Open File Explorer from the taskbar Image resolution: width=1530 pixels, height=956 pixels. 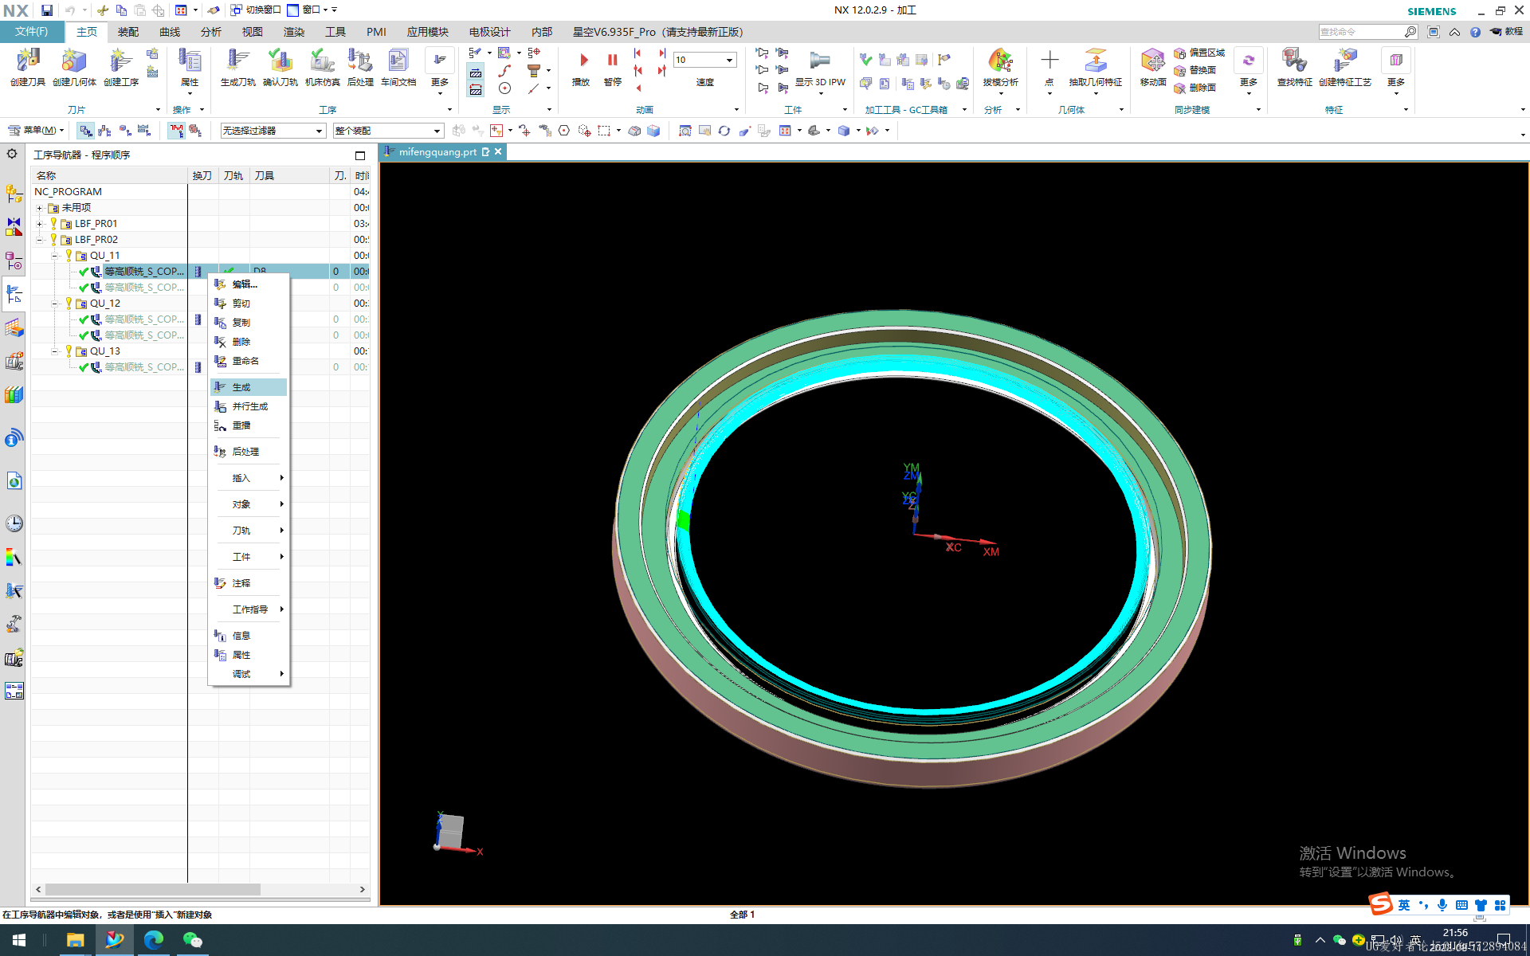pyautogui.click(x=75, y=940)
